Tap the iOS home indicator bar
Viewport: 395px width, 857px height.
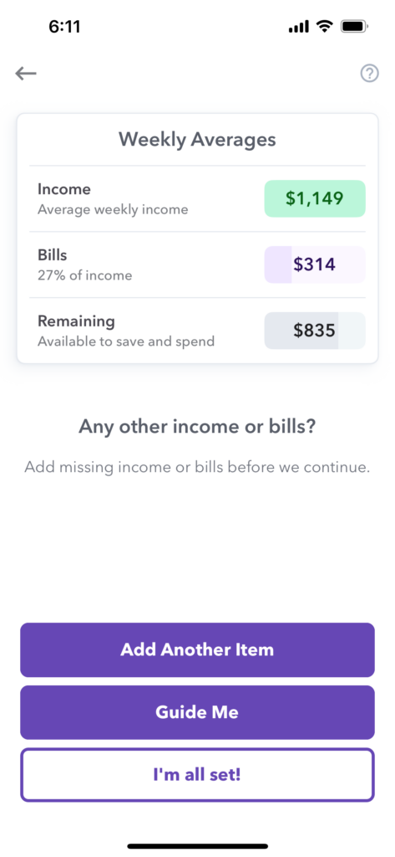(x=197, y=846)
